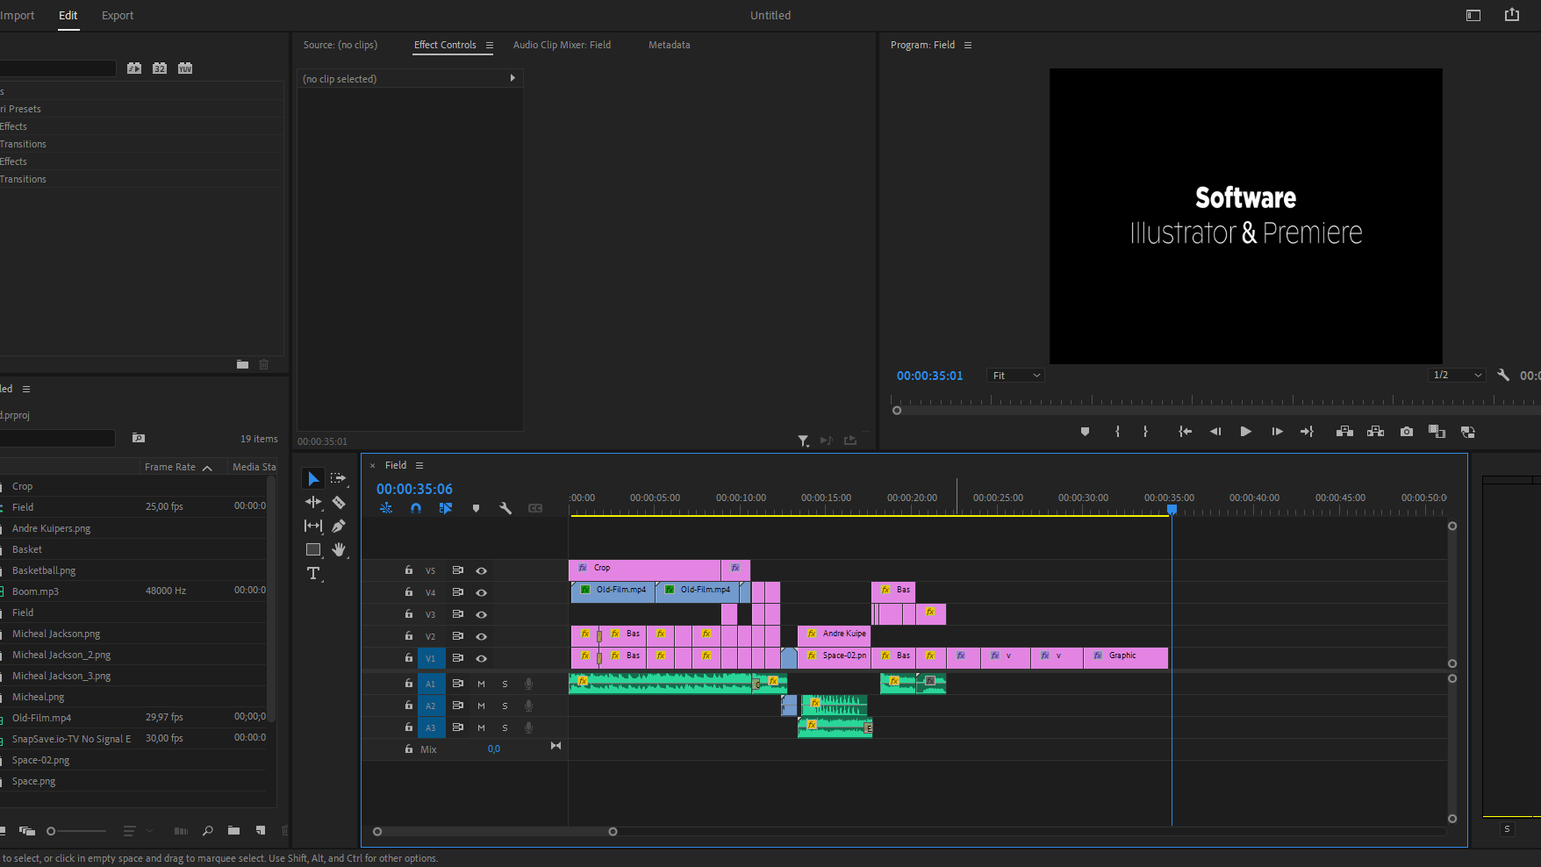Select the Ripple Edit tool

(313, 503)
